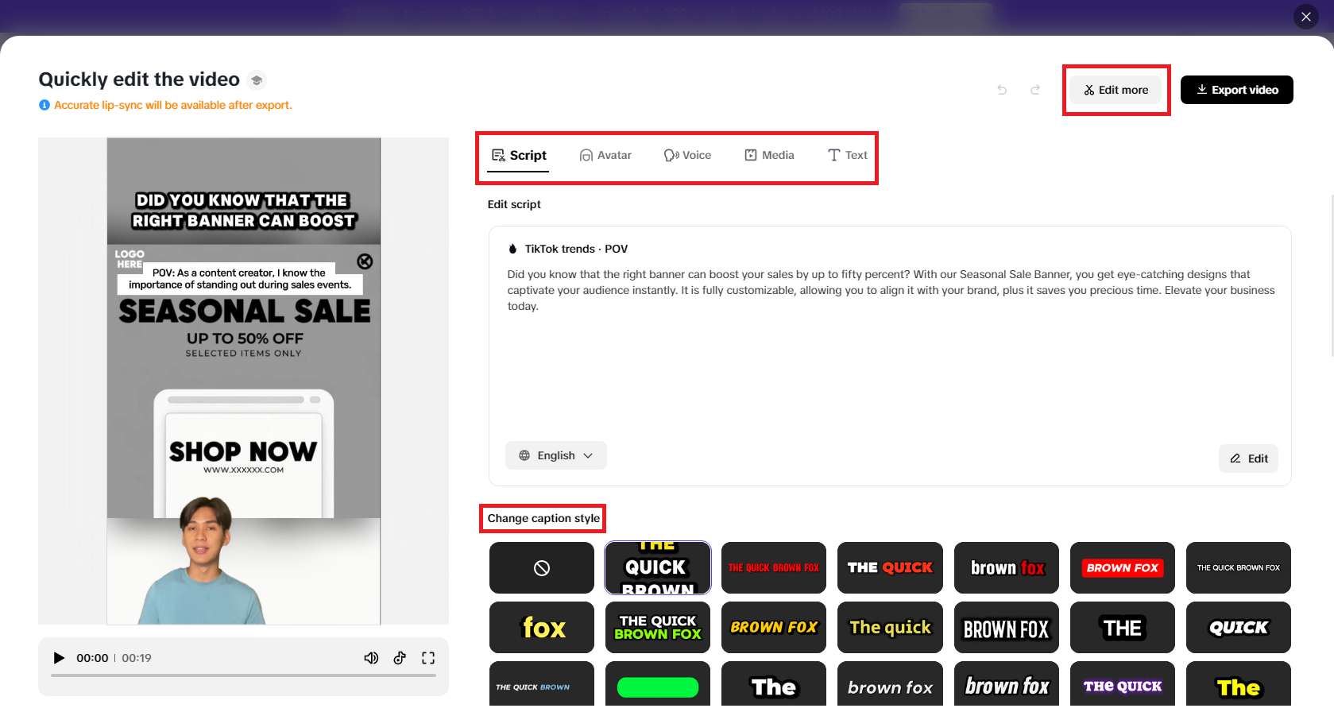The image size is (1334, 712).
Task: Select the 'brown fox' white-and-red caption style
Action: (x=1007, y=567)
